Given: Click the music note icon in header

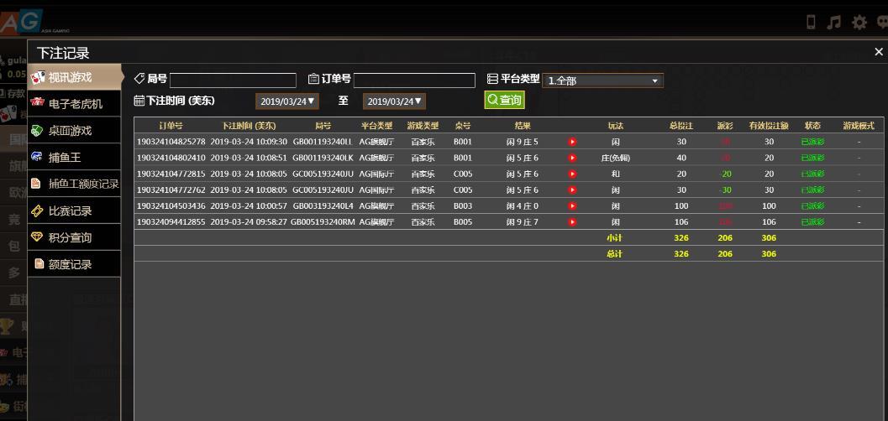Looking at the screenshot, I should pos(833,22).
